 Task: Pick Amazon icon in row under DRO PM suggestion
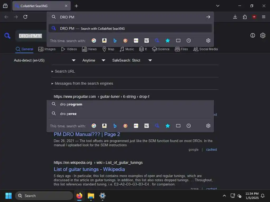[x=104, y=41]
